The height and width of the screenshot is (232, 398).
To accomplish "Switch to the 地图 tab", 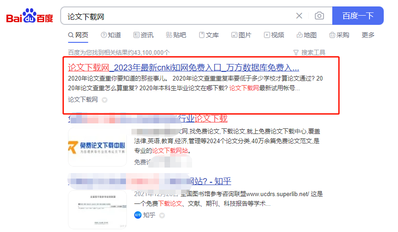I will coord(307,35).
